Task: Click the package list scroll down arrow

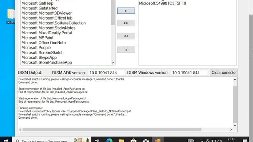Action: point(113,63)
